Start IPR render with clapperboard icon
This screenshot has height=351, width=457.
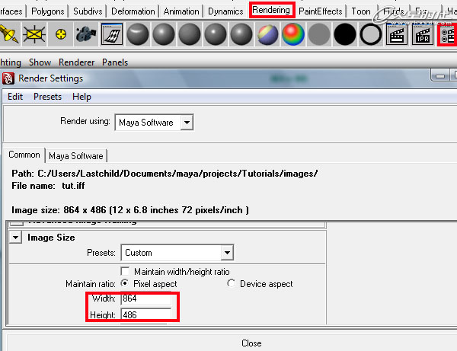click(x=423, y=34)
